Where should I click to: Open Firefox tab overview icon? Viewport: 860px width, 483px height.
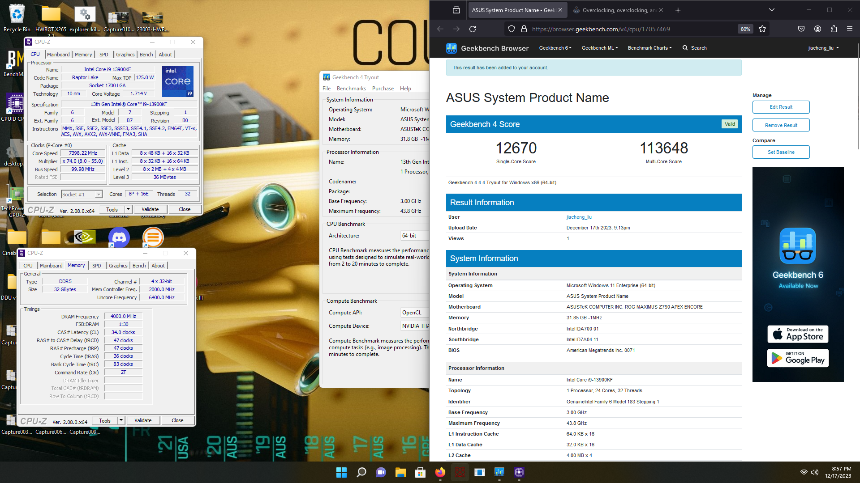coord(456,10)
